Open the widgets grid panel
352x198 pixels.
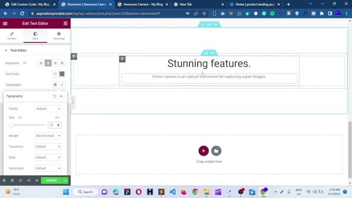(x=65, y=23)
